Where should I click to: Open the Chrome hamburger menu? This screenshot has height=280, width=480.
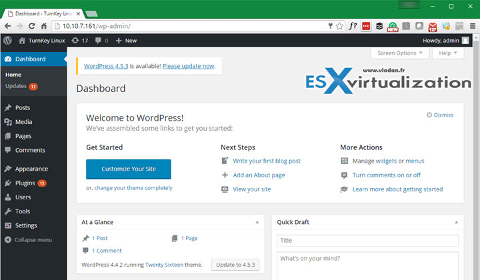[473, 26]
